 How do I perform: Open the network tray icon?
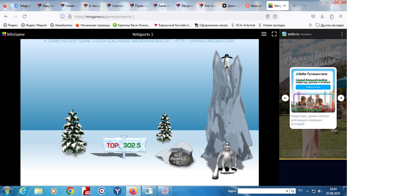[314, 191]
